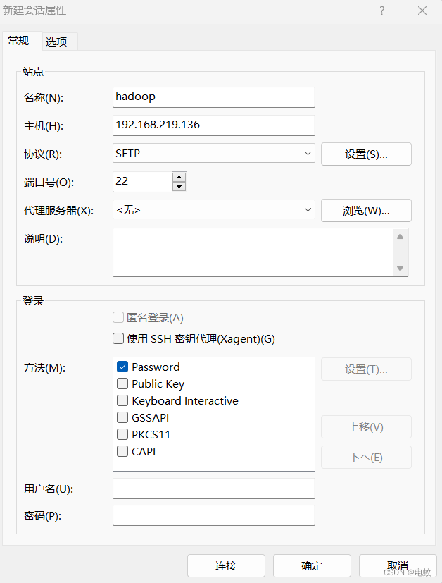This screenshot has height=583, width=442.
Task: Confirm the session with 确定
Action: (311, 565)
